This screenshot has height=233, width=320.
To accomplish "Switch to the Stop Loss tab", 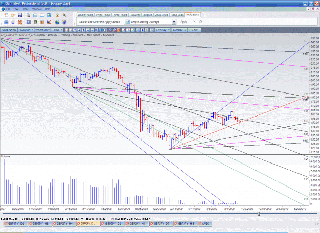I will (x=177, y=15).
